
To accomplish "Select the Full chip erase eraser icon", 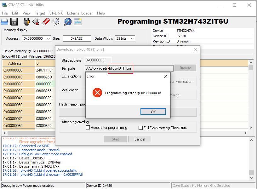I will point(46,22).
